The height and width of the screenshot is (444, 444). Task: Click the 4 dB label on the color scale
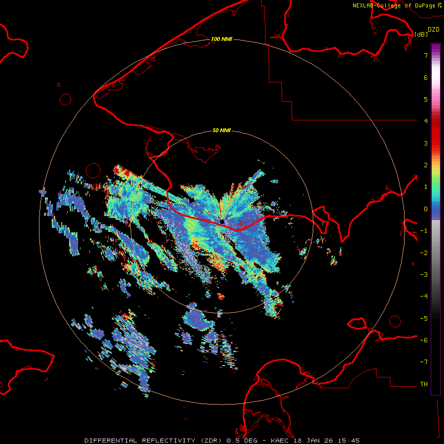(426, 121)
